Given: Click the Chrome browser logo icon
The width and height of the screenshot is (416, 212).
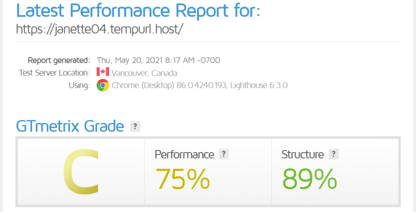Looking at the screenshot, I should point(103,86).
